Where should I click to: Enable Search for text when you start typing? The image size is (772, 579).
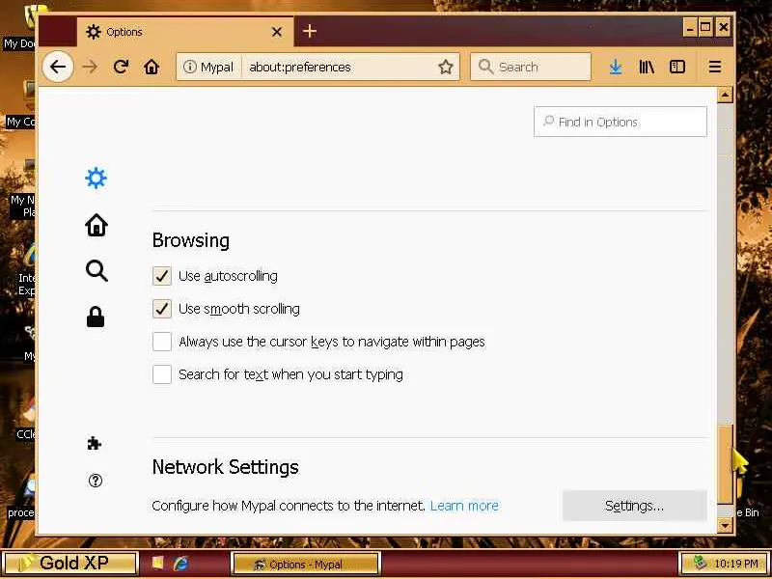tap(162, 374)
